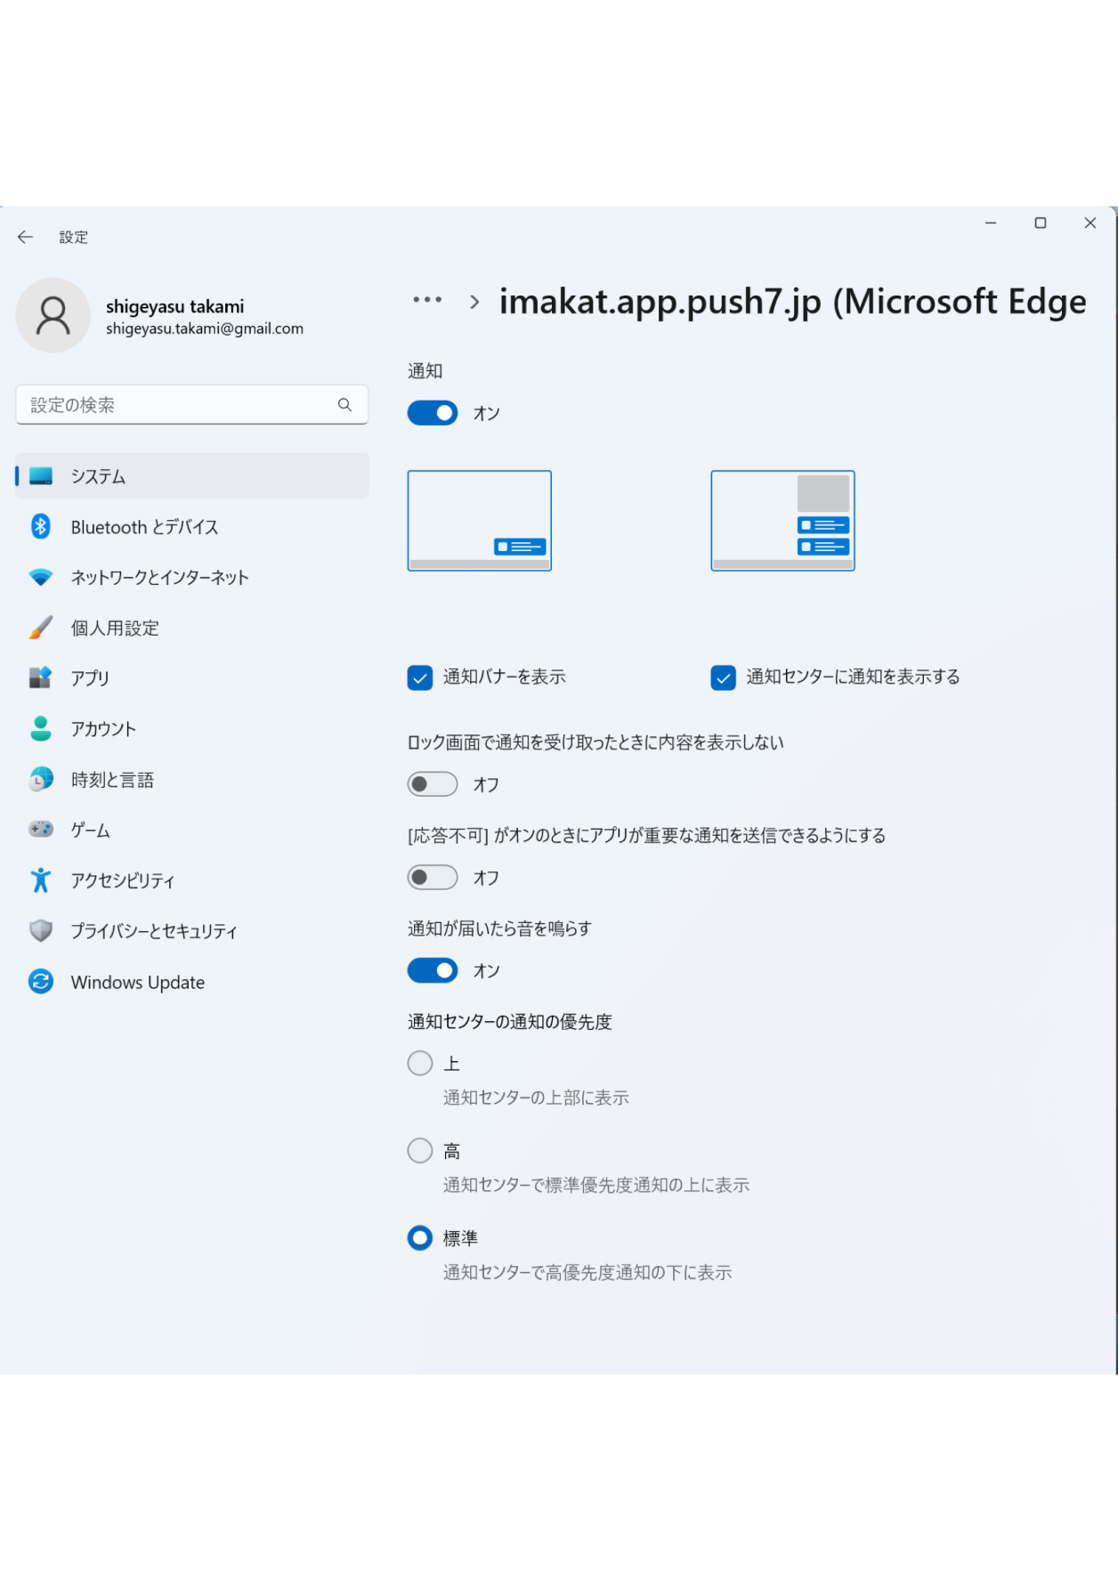
Task: Click the back arrow in Settings
Action: tap(25, 237)
